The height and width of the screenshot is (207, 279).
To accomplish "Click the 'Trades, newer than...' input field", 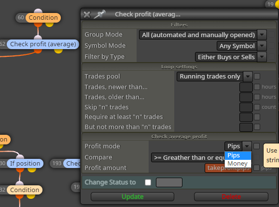I will 246,87.
